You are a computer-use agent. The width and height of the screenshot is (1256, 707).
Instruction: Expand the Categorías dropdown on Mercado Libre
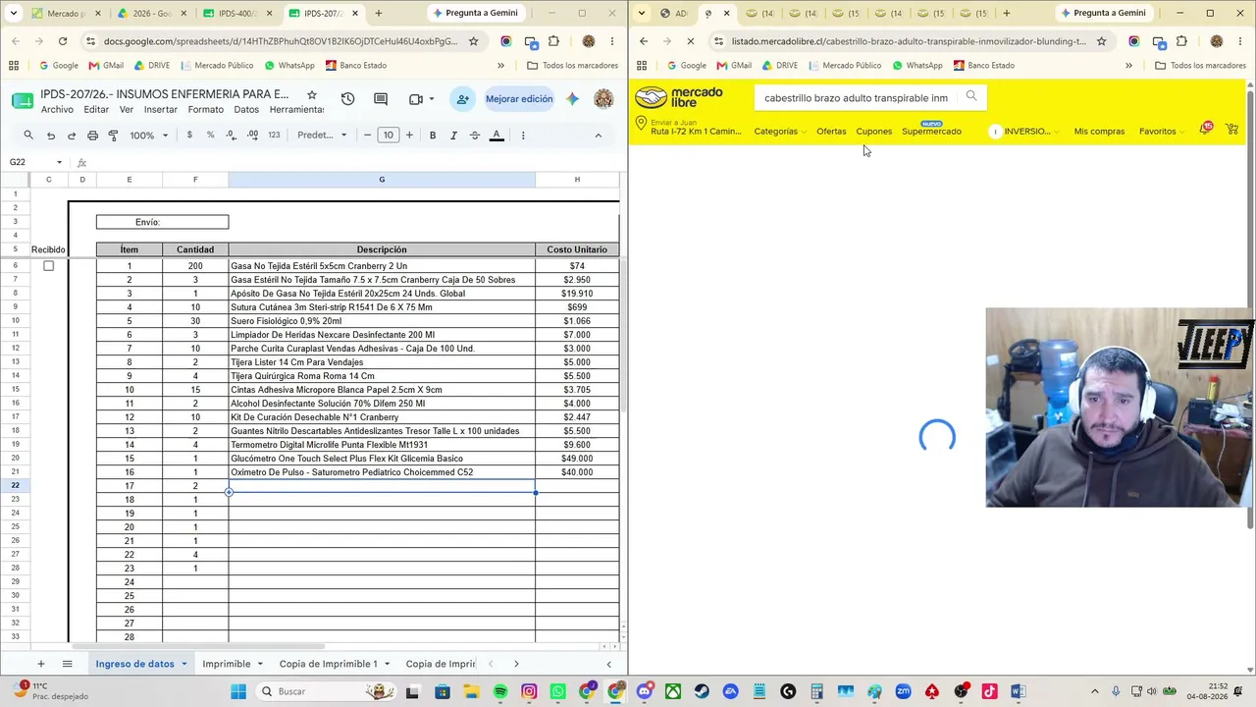pyautogui.click(x=780, y=132)
